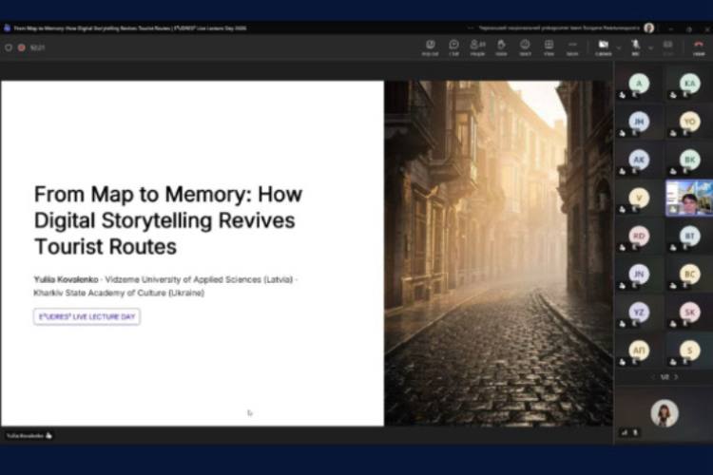Select the participant video thumbnail
The width and height of the screenshot is (713, 475).
[689, 198]
